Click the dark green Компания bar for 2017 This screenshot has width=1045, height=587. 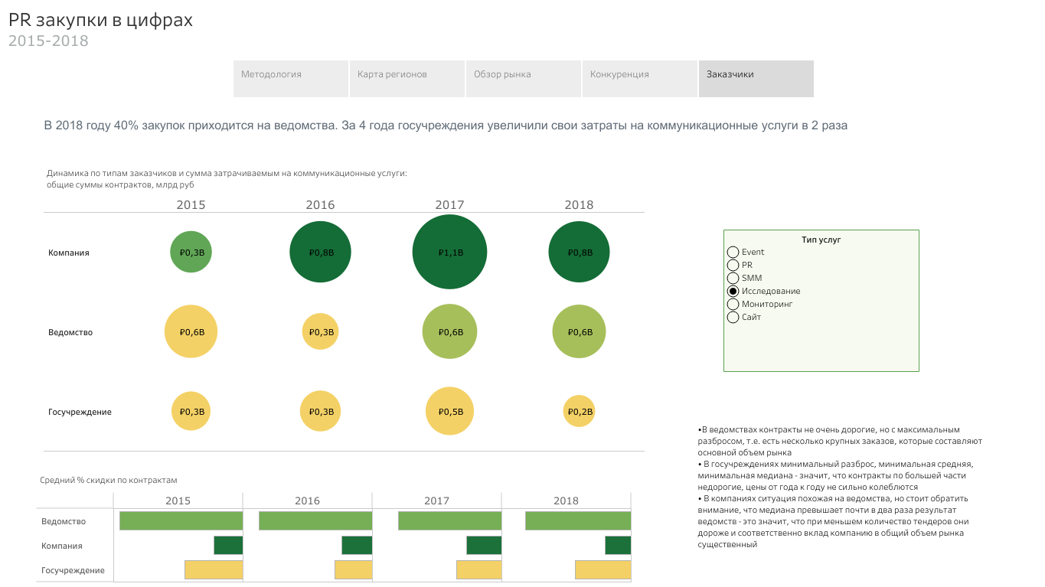[x=484, y=546]
